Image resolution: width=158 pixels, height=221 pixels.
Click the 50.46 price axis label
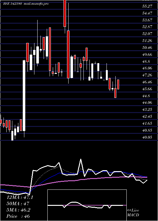[x=148, y=47]
